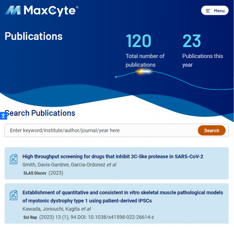The width and height of the screenshot is (234, 227).
Task: Click the document icon beside the myotonic dystrophy publication
Action: click(x=13, y=195)
